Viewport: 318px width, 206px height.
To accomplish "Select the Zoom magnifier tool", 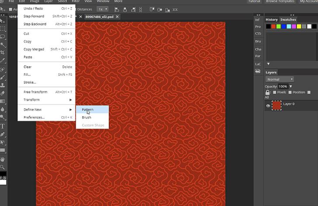I will click(x=3, y=167).
